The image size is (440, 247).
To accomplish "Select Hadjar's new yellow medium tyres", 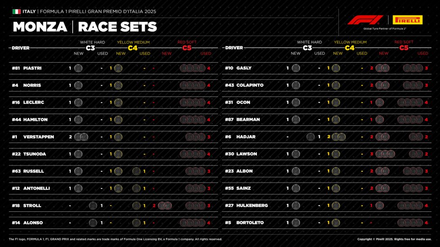I will click(x=338, y=137).
